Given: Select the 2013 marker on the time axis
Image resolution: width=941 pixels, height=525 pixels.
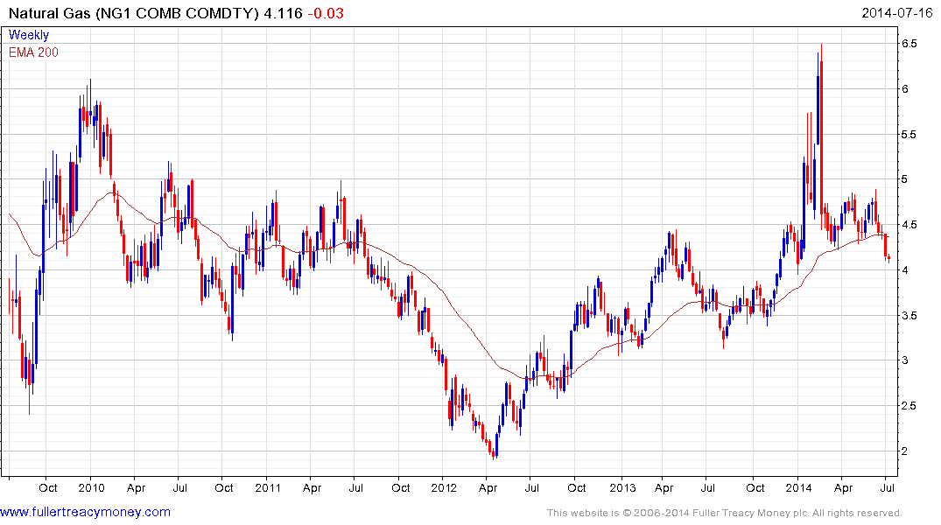Looking at the screenshot, I should (621, 487).
